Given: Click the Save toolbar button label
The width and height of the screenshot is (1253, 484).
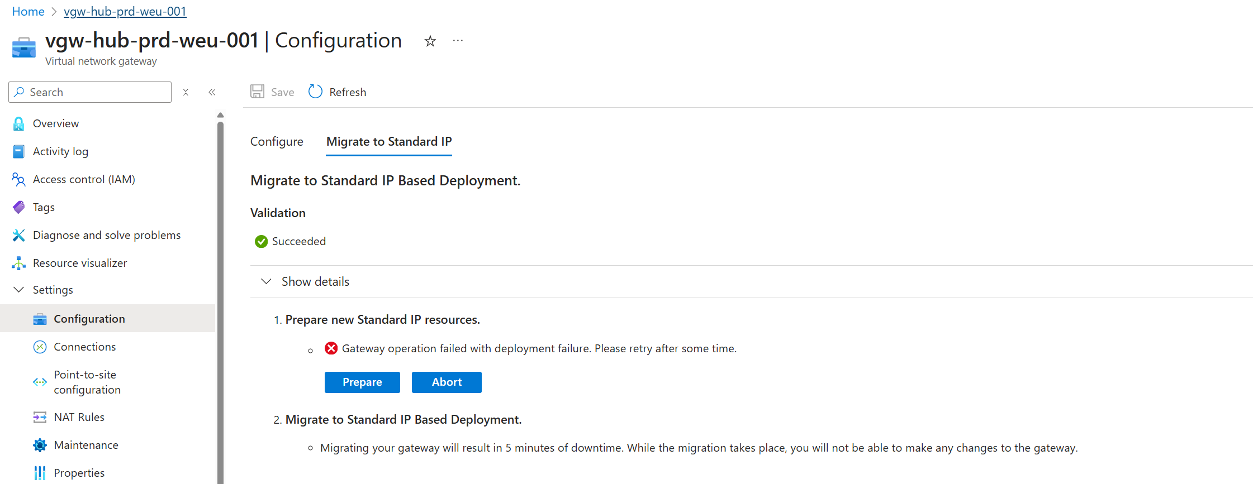Looking at the screenshot, I should tap(282, 92).
